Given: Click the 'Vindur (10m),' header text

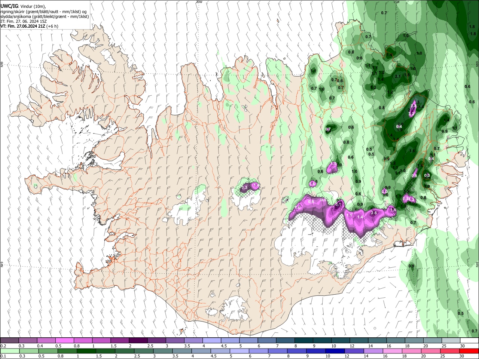Looking at the screenshot, I should coord(33,7).
